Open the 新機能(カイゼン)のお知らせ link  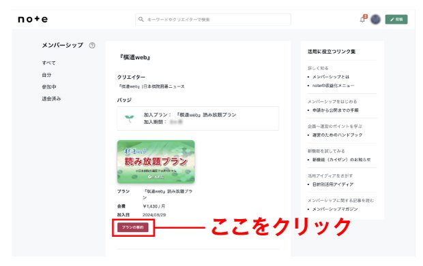point(341,159)
